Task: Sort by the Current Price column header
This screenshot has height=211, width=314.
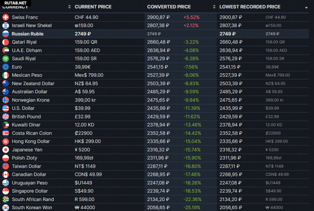Action: pos(93,7)
